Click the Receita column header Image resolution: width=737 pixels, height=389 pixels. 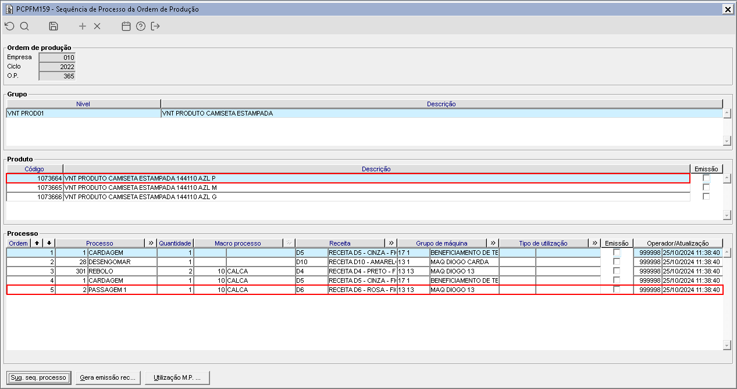coord(340,243)
